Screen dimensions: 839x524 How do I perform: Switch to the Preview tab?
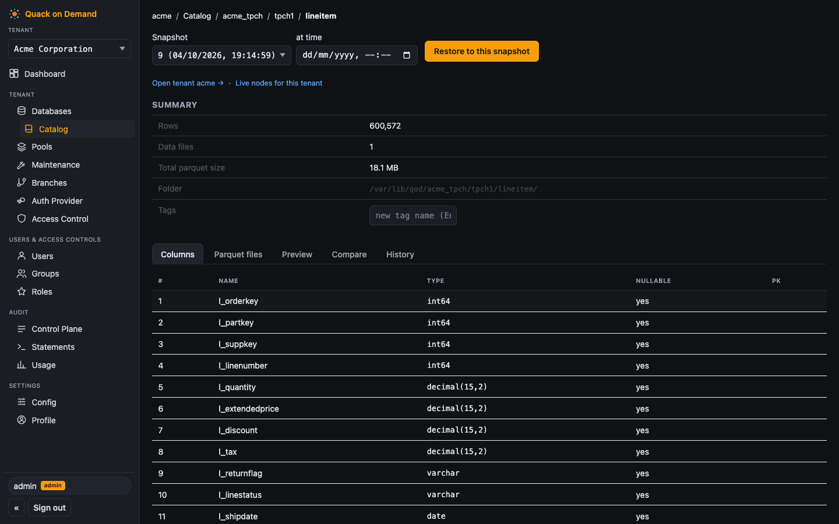[297, 254]
